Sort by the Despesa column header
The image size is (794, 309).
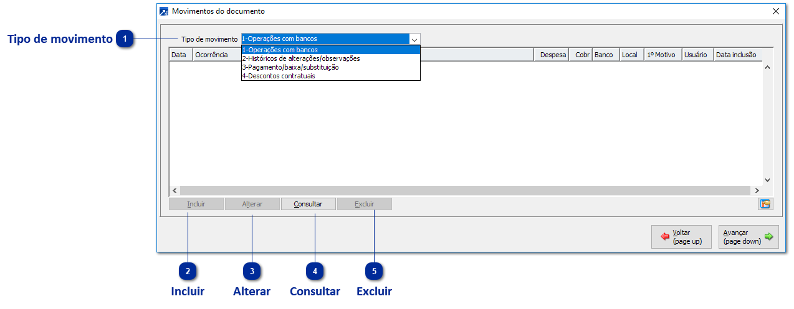[x=551, y=55]
